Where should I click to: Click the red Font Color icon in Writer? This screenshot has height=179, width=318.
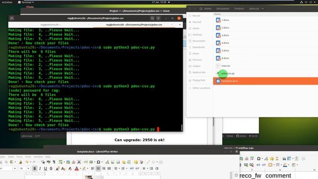[x=77, y=169]
